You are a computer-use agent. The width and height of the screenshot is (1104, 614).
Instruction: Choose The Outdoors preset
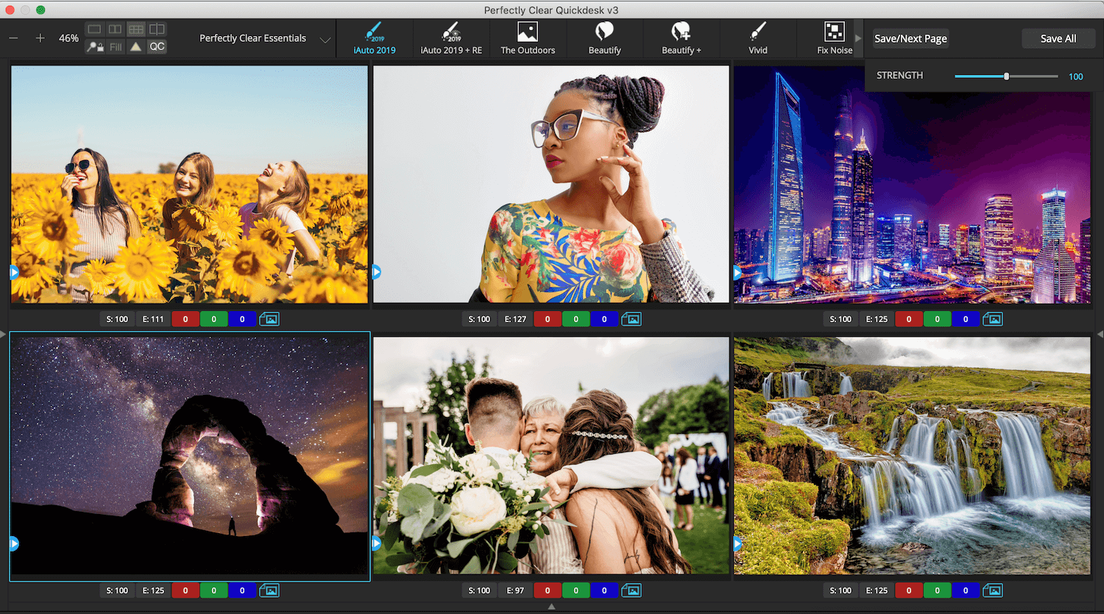(528, 38)
